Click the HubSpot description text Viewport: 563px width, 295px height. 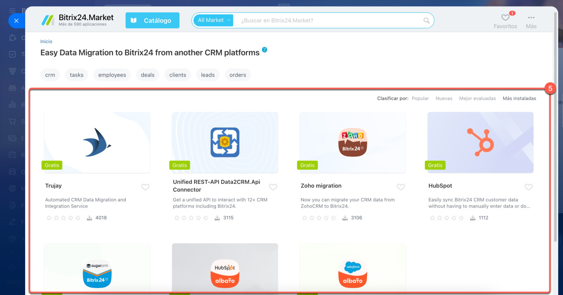click(479, 203)
